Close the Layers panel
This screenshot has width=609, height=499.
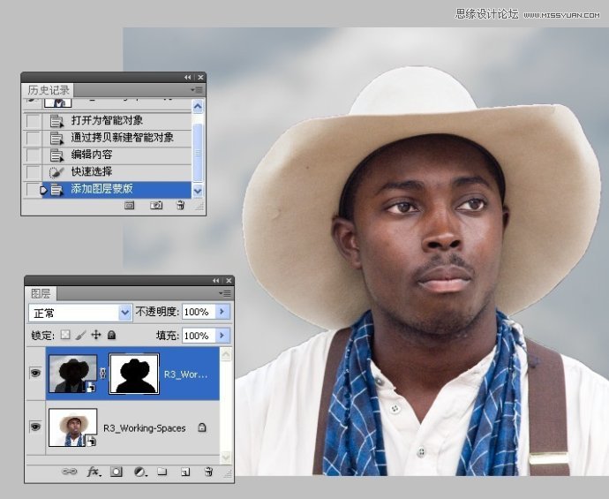[229, 281]
